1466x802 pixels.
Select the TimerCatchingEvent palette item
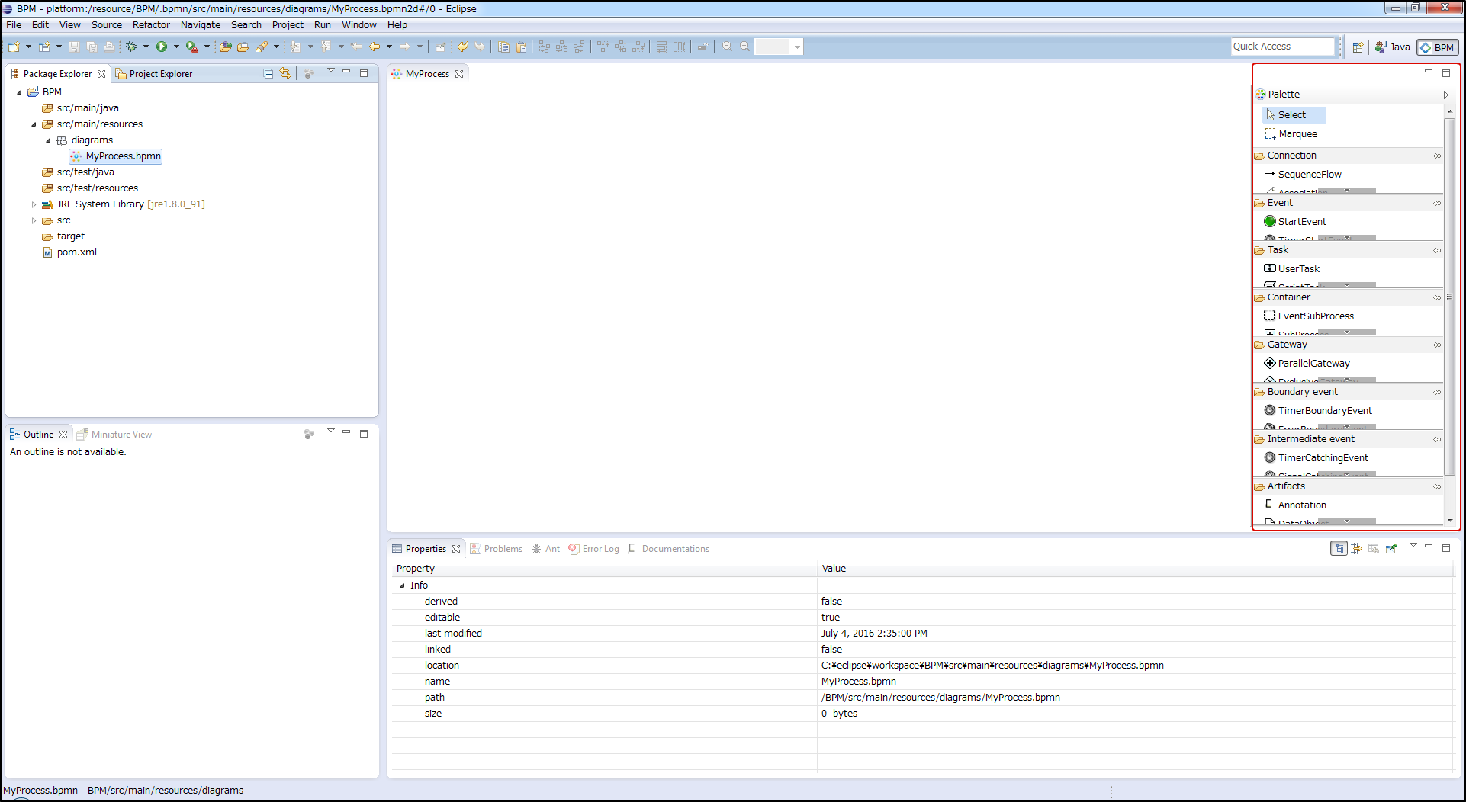click(1317, 458)
